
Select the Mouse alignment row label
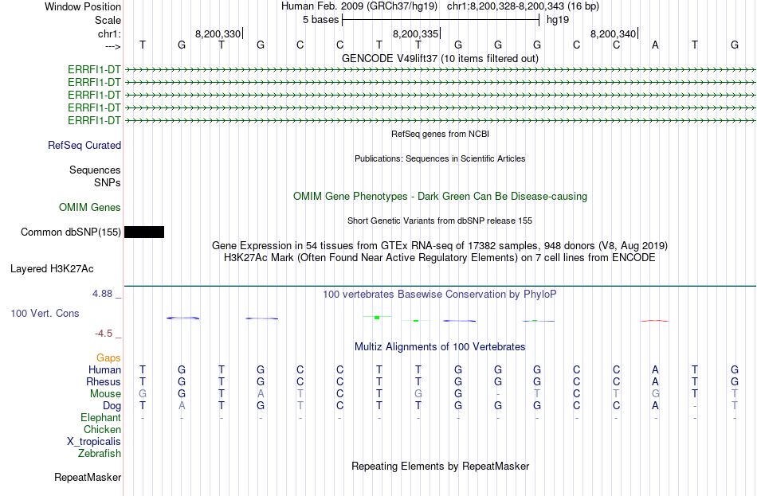105,394
